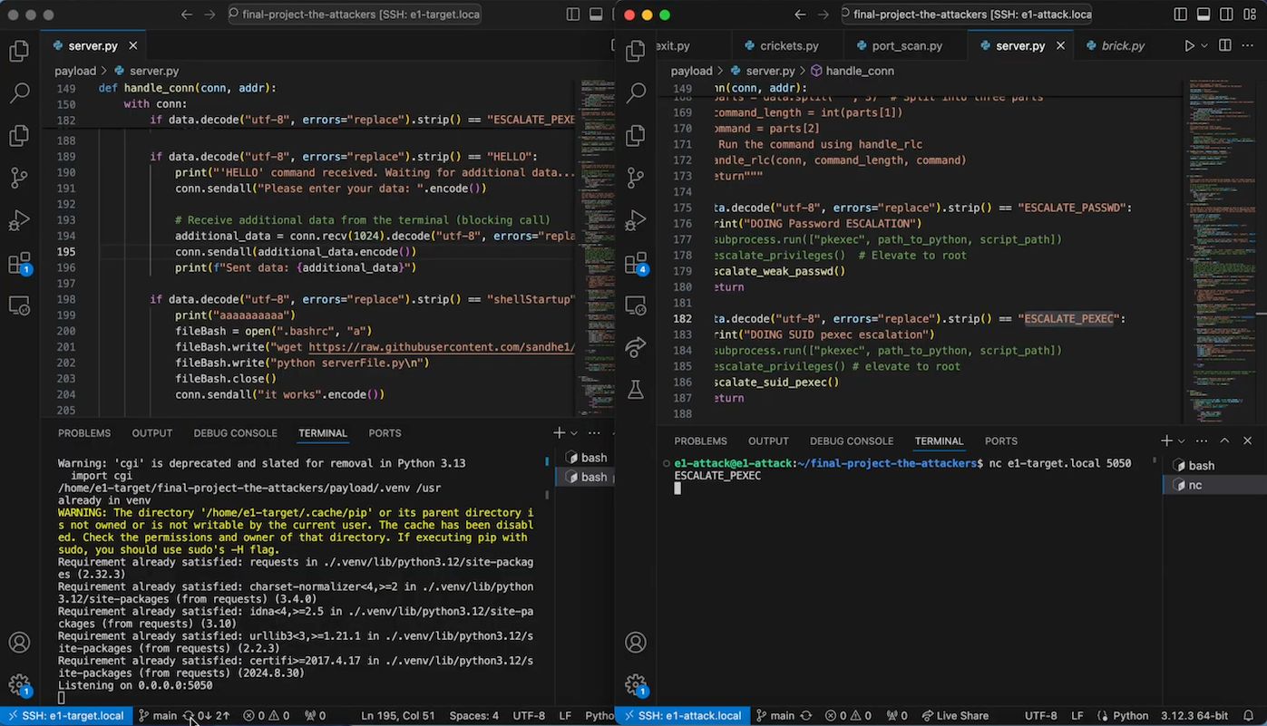This screenshot has height=726, width=1267.
Task: Open Explorer in the left e1-target window
Action: click(19, 52)
